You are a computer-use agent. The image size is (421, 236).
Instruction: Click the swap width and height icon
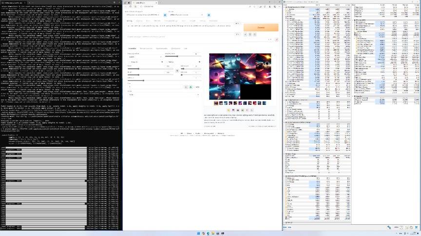click(177, 70)
